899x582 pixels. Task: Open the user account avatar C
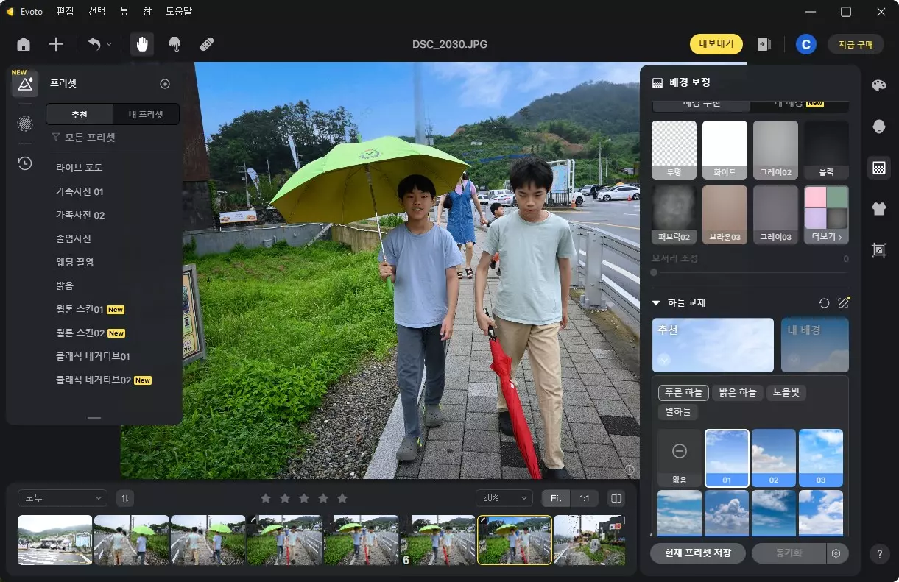(805, 44)
